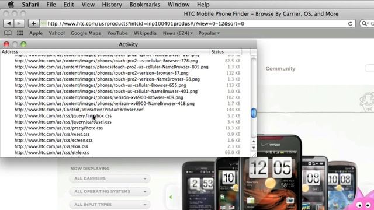374x210 pixels.
Task: Sort by Address column header
Action: pyautogui.click(x=105, y=52)
